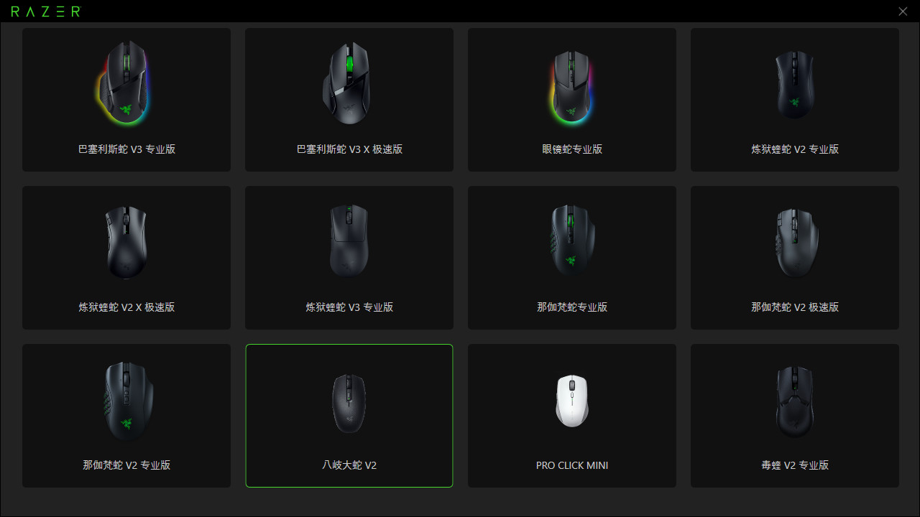Choose the 巴塞利斯蛇 V3 X 极速版 mouse picture
Screen dimensions: 920x517
point(348,83)
